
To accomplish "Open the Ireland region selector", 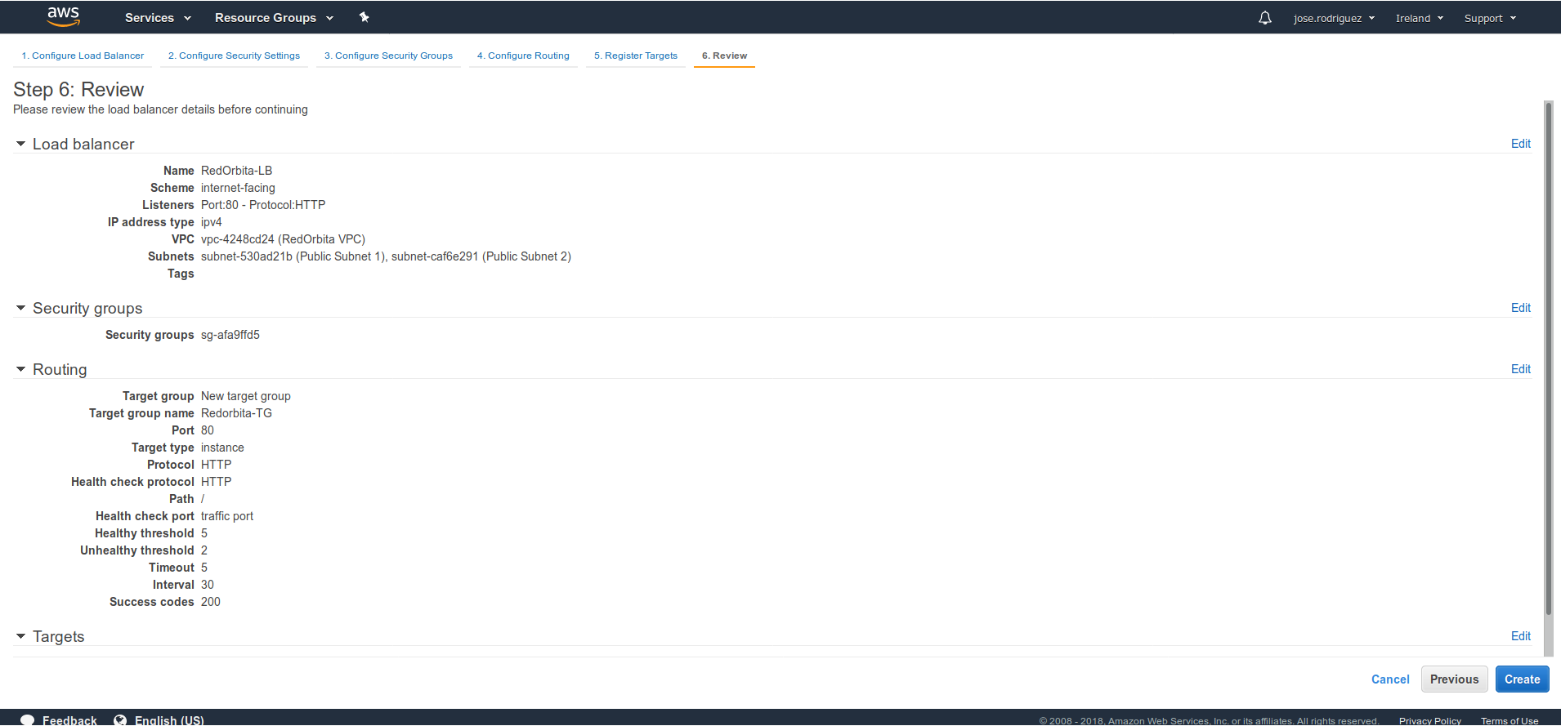I will click(x=1419, y=18).
